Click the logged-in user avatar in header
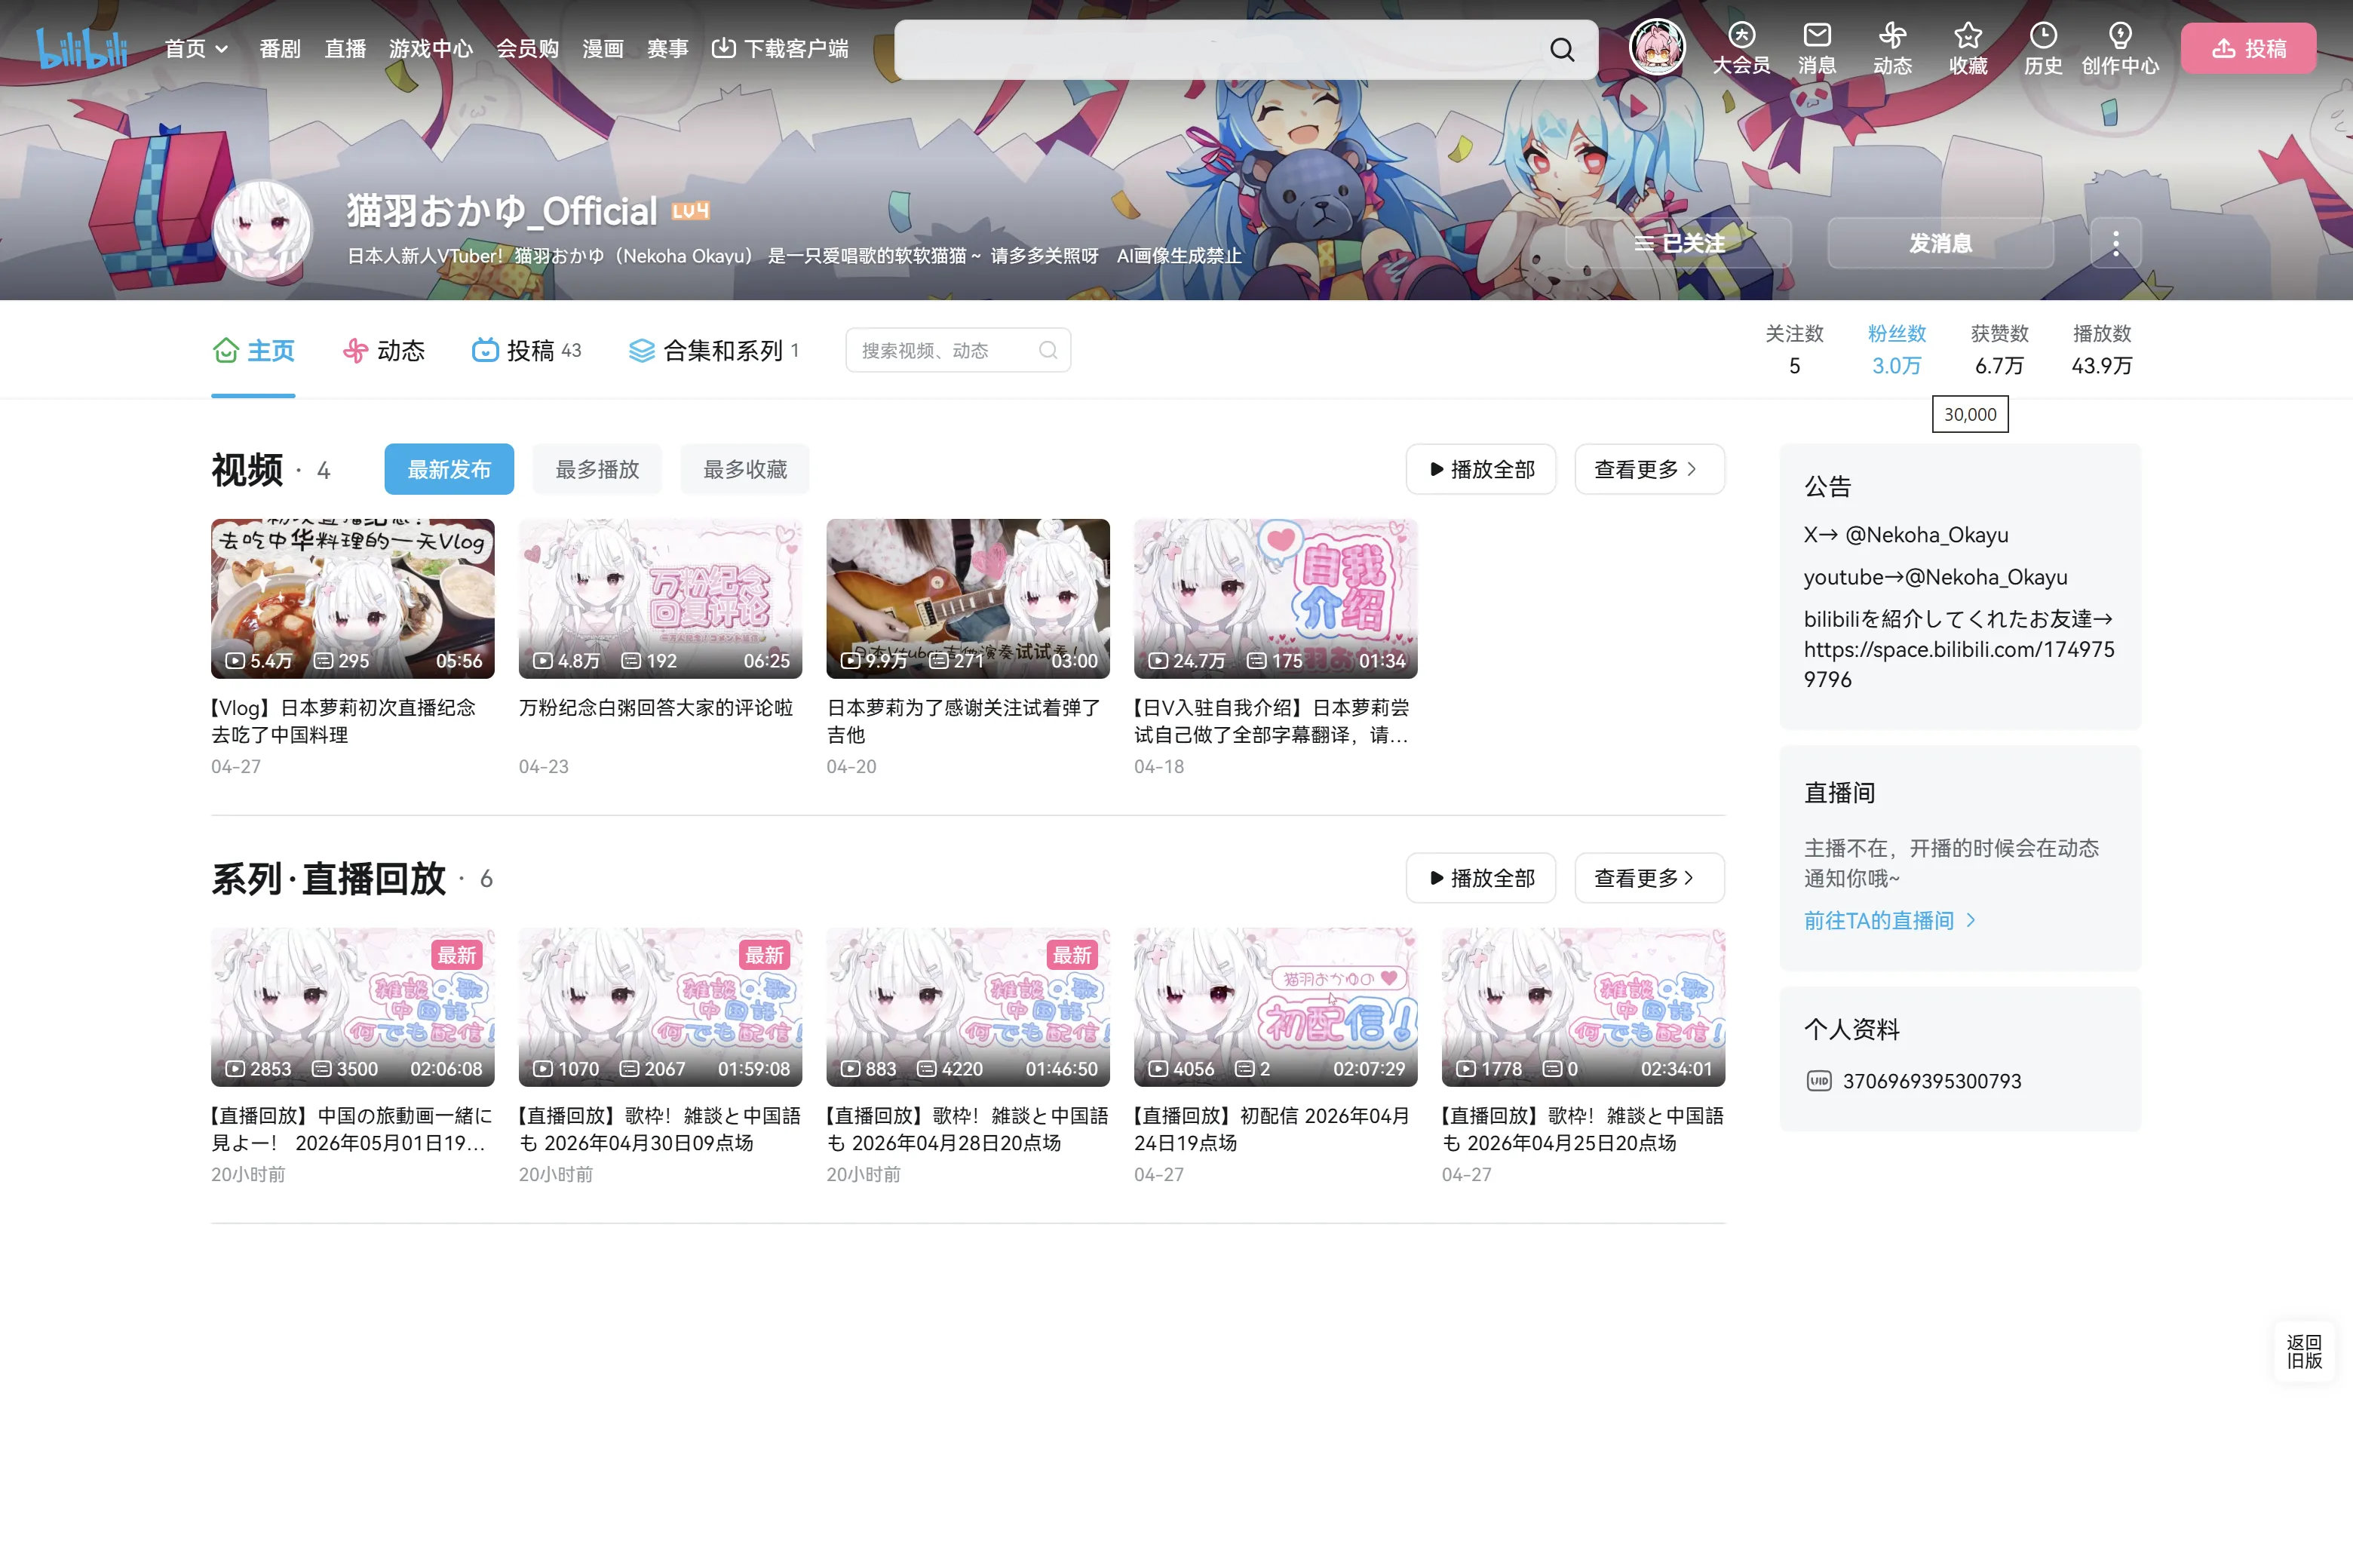The width and height of the screenshot is (2353, 1568). point(1657,47)
